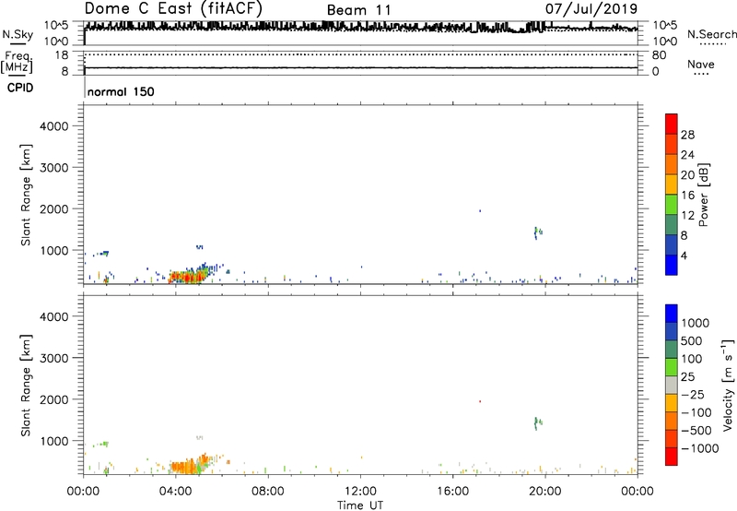Click the '12' tick on power colorbar
Viewport: 737px width, 511px height.
(x=687, y=216)
